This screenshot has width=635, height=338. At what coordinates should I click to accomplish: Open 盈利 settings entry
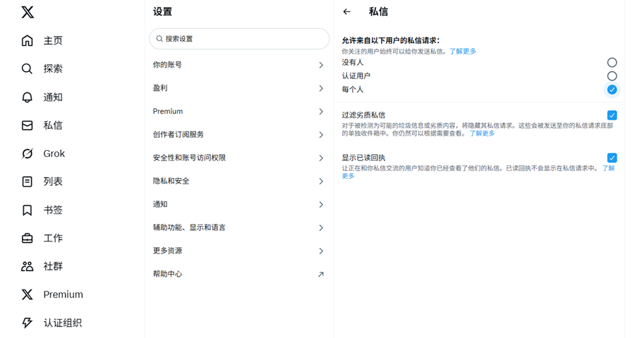(239, 88)
